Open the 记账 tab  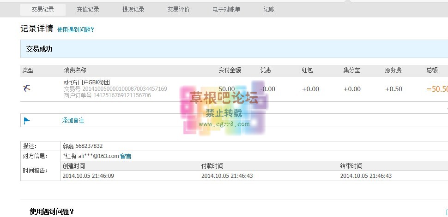click(x=269, y=9)
